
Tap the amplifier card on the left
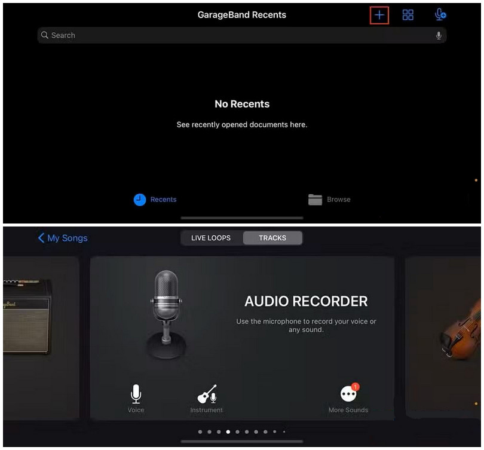(41, 338)
